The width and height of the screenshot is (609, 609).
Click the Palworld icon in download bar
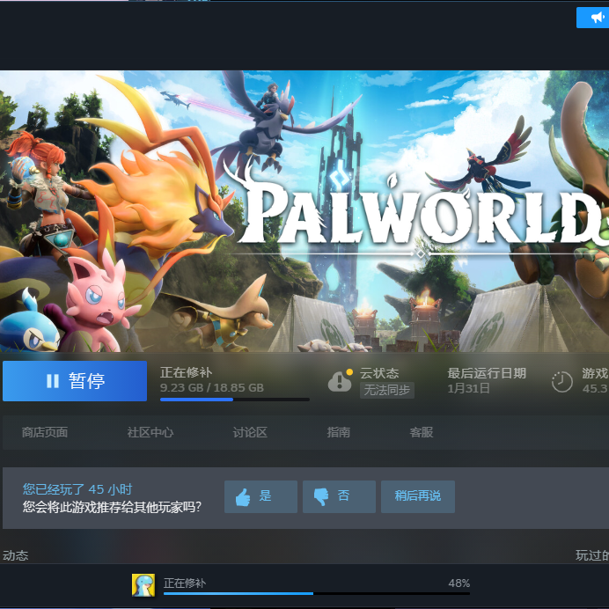point(143,584)
